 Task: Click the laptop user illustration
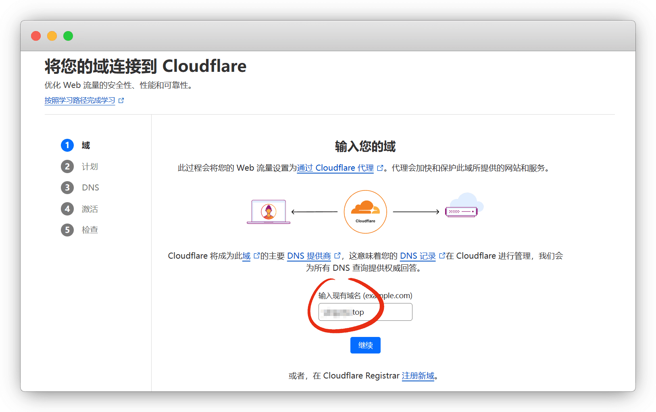click(x=269, y=212)
